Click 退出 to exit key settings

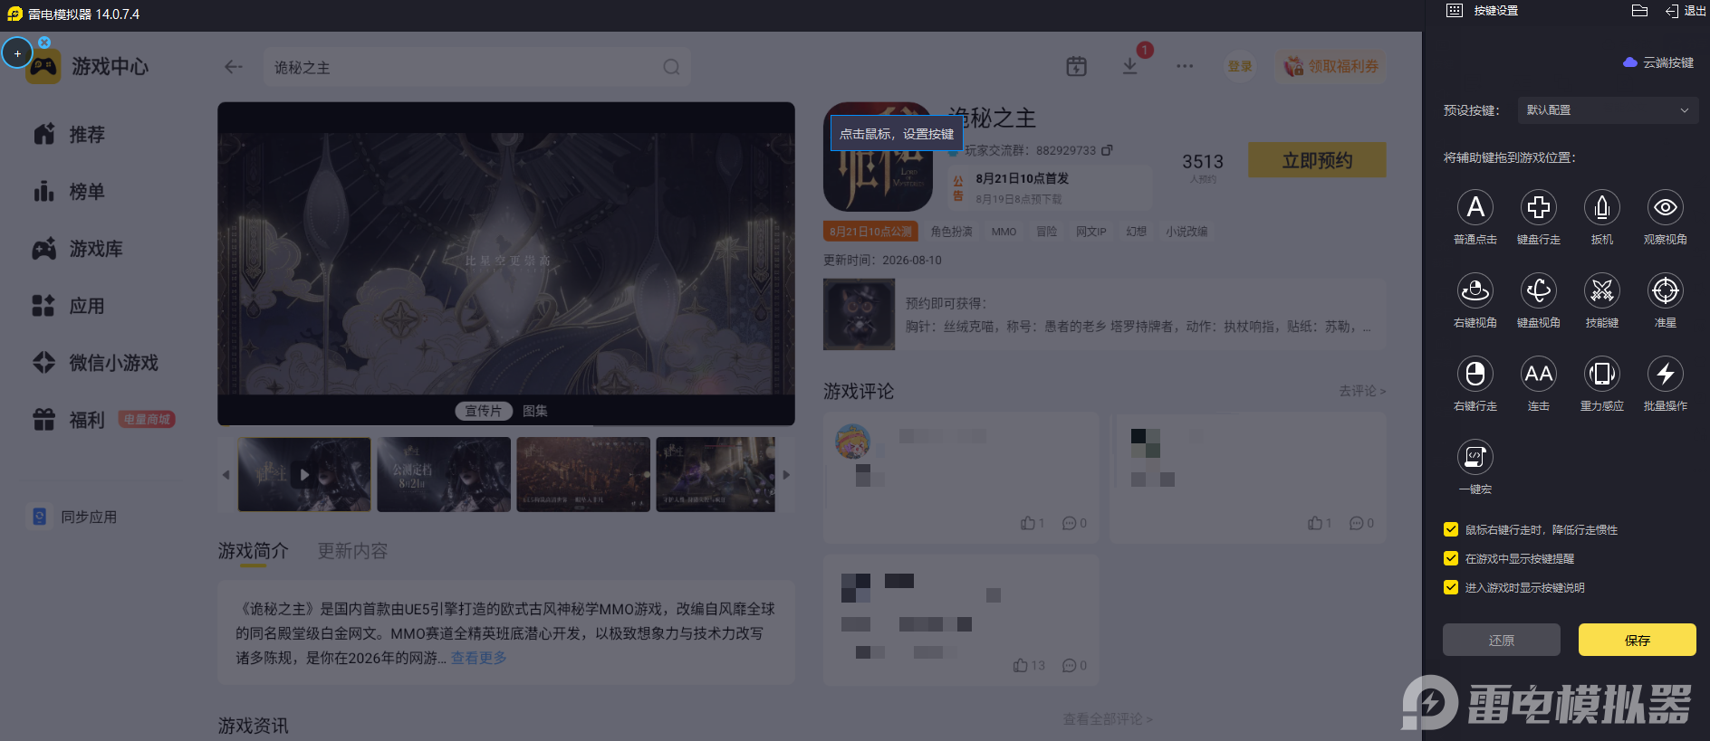1686,11
